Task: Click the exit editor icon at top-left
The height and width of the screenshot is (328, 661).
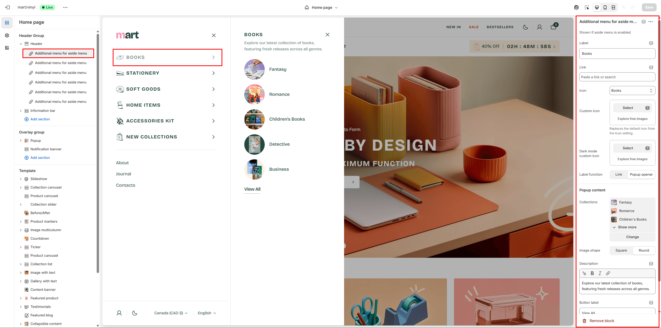Action: pos(7,7)
